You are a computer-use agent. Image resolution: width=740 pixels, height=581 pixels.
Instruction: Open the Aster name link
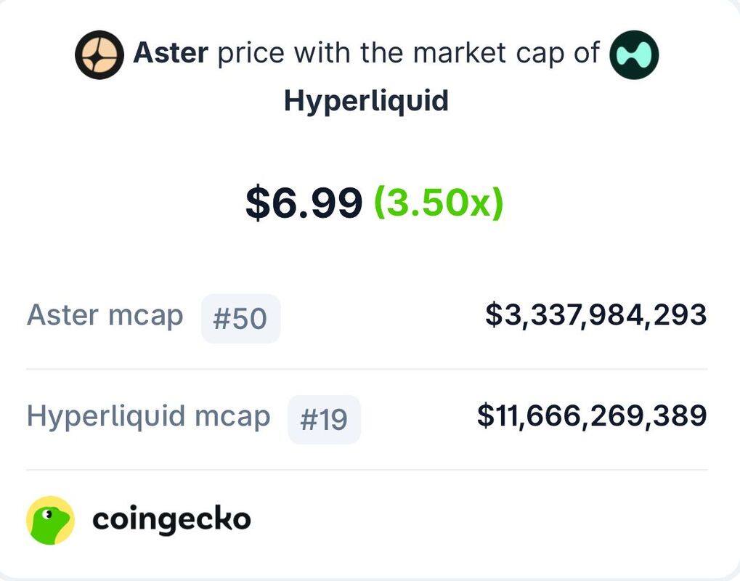[171, 52]
